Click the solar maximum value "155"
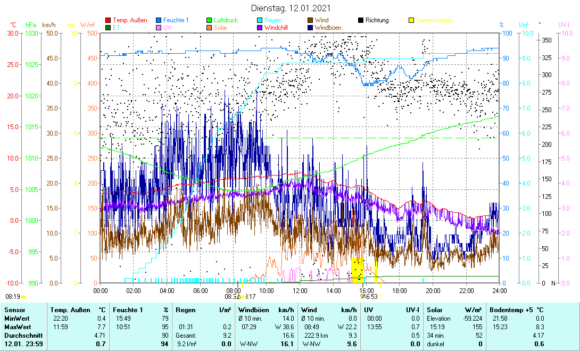 pos(477,327)
